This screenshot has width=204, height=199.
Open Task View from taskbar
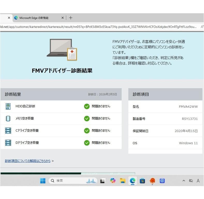[102, 181]
